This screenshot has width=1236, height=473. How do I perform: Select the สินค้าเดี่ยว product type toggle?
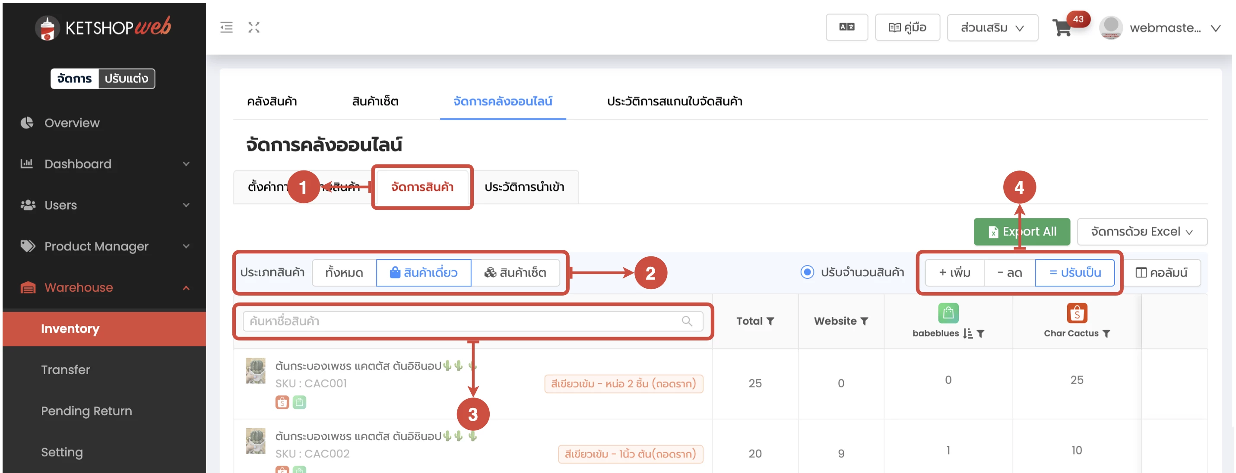pyautogui.click(x=424, y=272)
